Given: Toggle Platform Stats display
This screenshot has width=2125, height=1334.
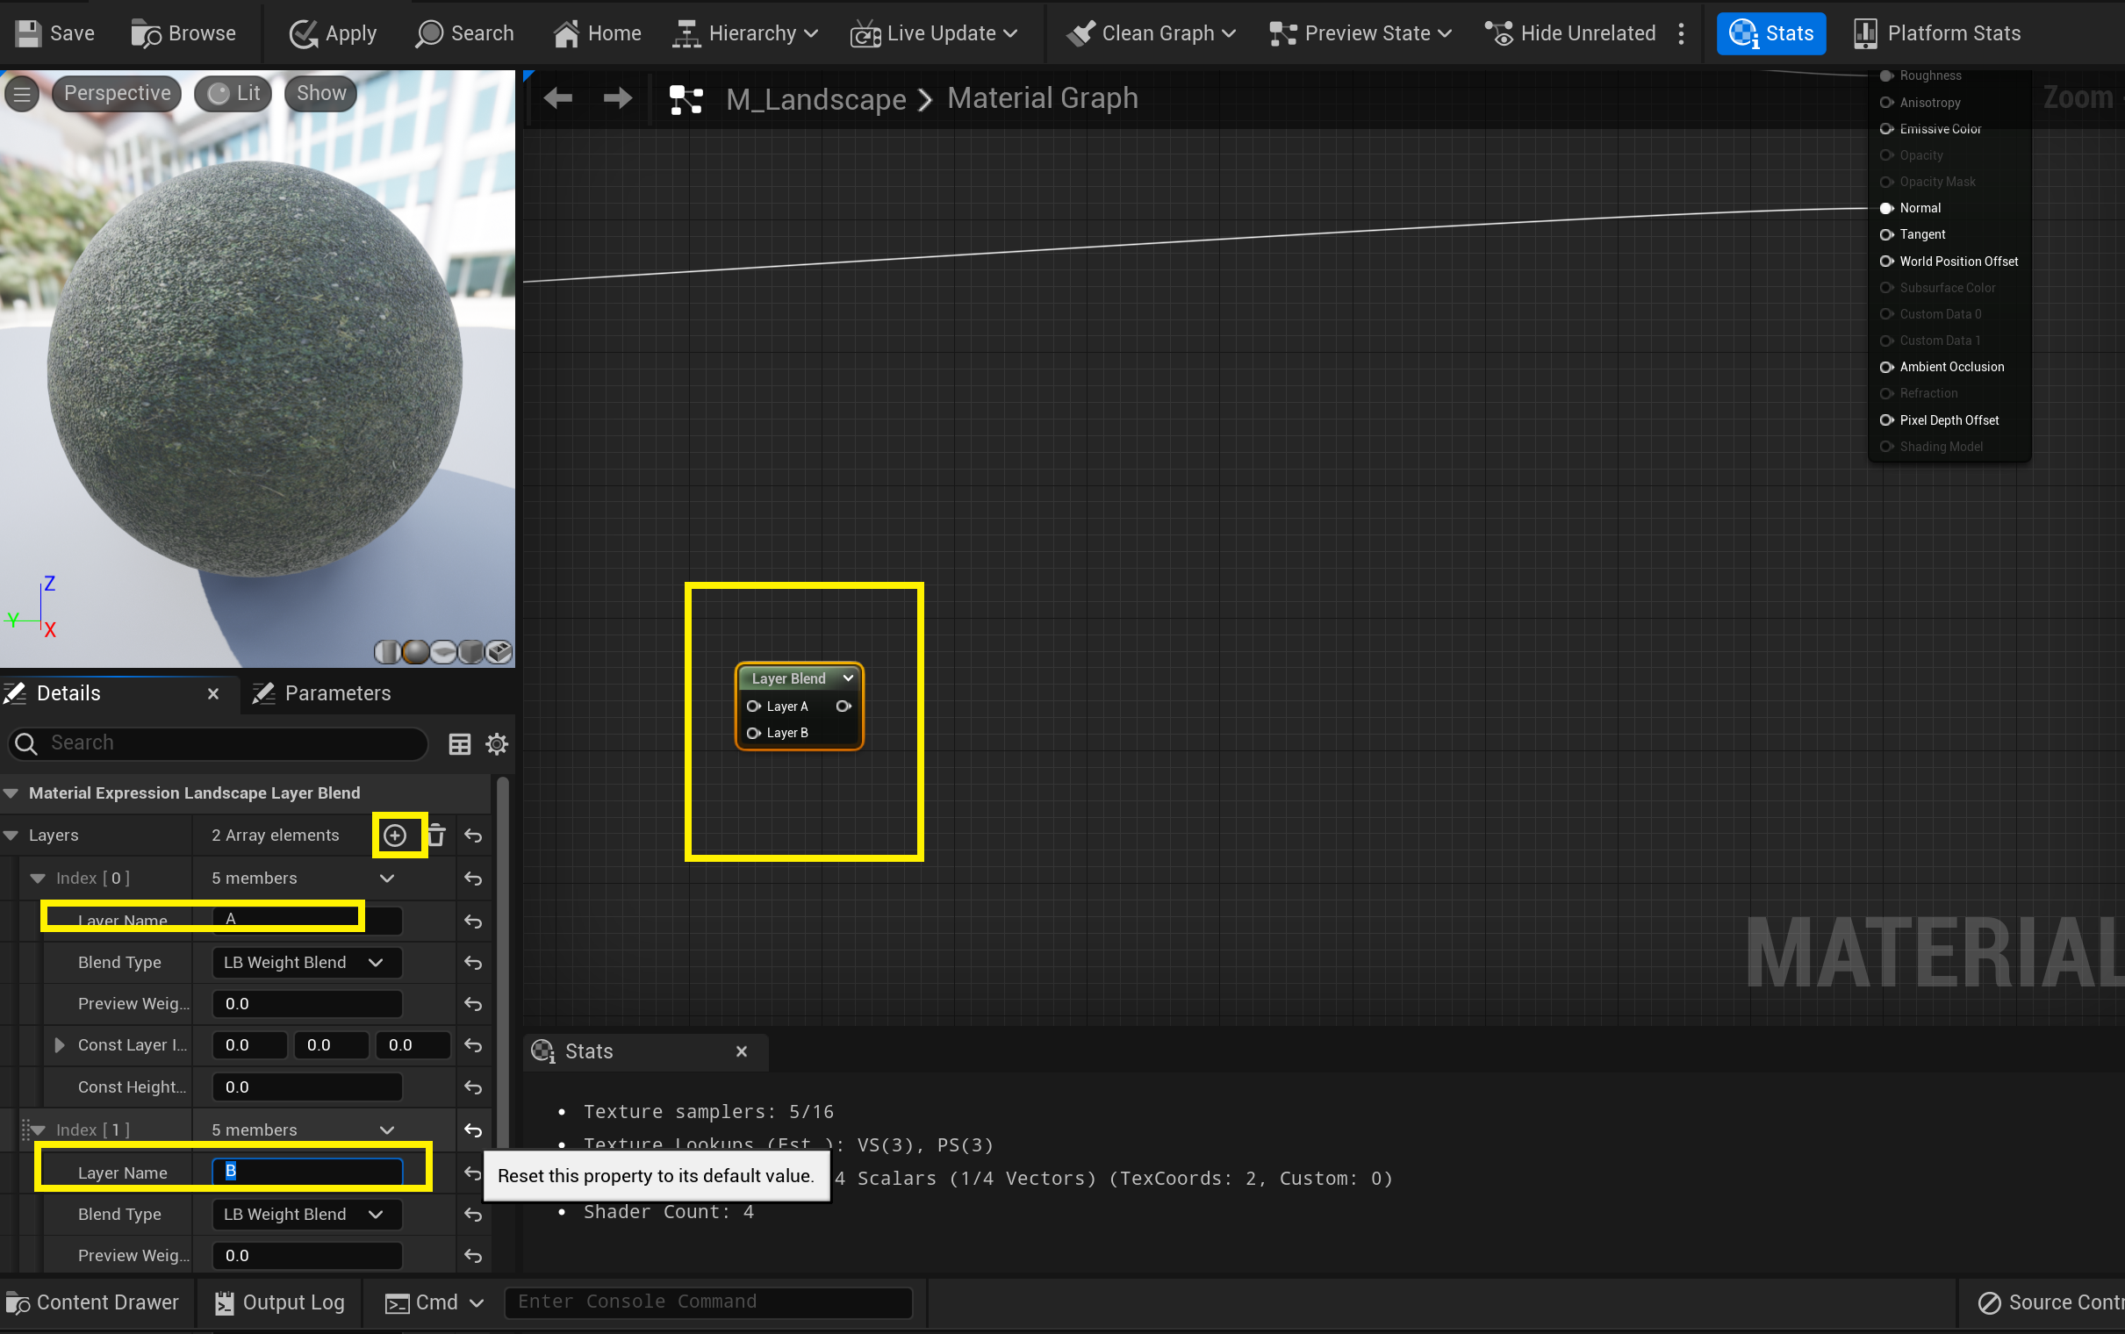Looking at the screenshot, I should (x=1937, y=33).
